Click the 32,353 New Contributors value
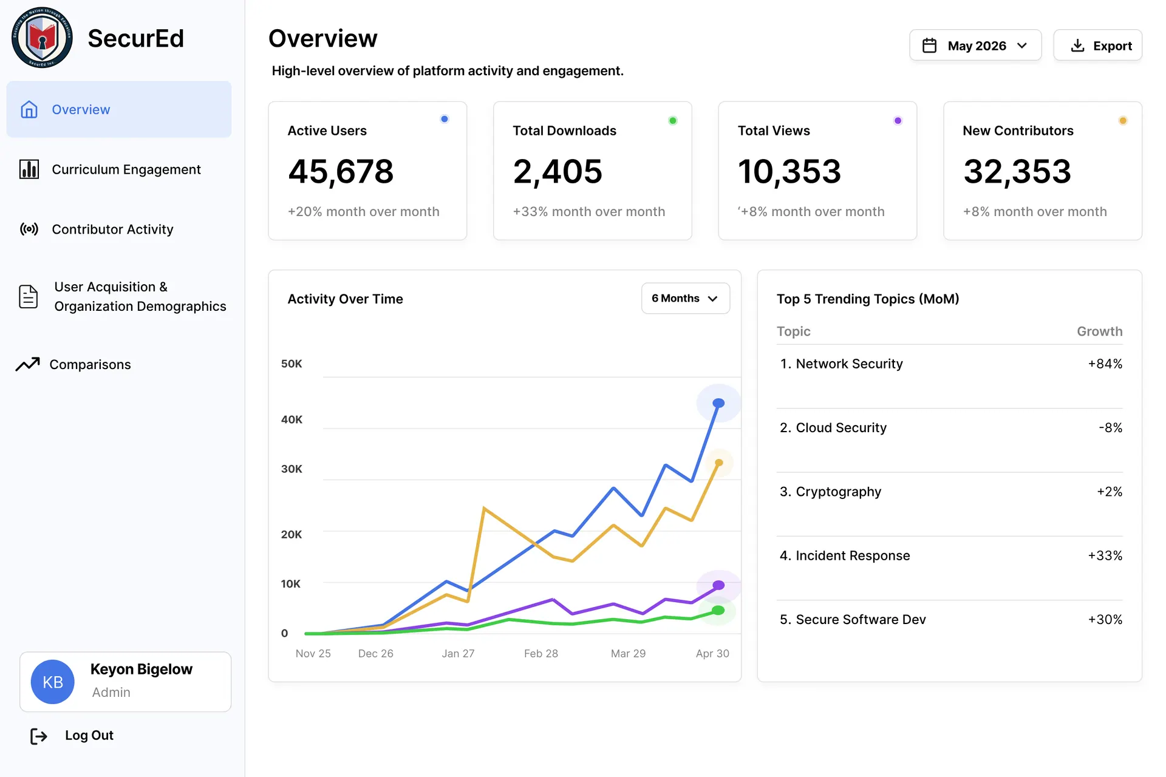The height and width of the screenshot is (777, 1166). pos(1017,172)
